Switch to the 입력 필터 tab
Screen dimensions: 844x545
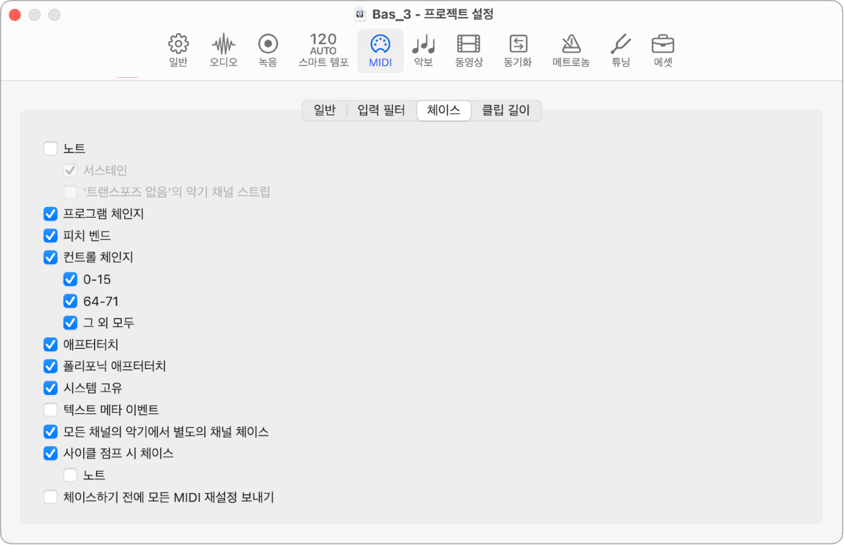tap(381, 111)
